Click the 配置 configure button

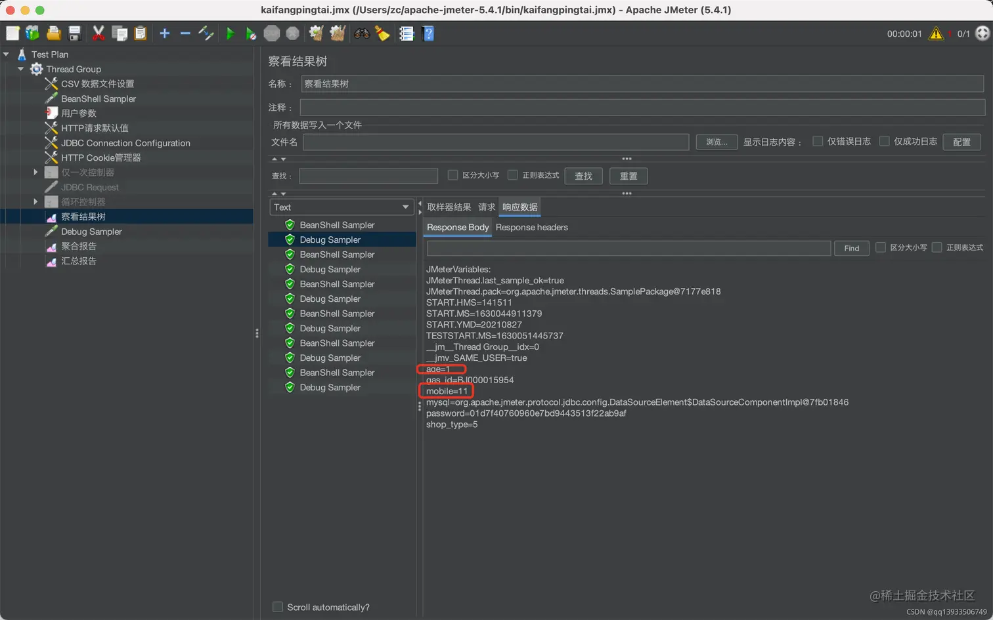pos(962,142)
